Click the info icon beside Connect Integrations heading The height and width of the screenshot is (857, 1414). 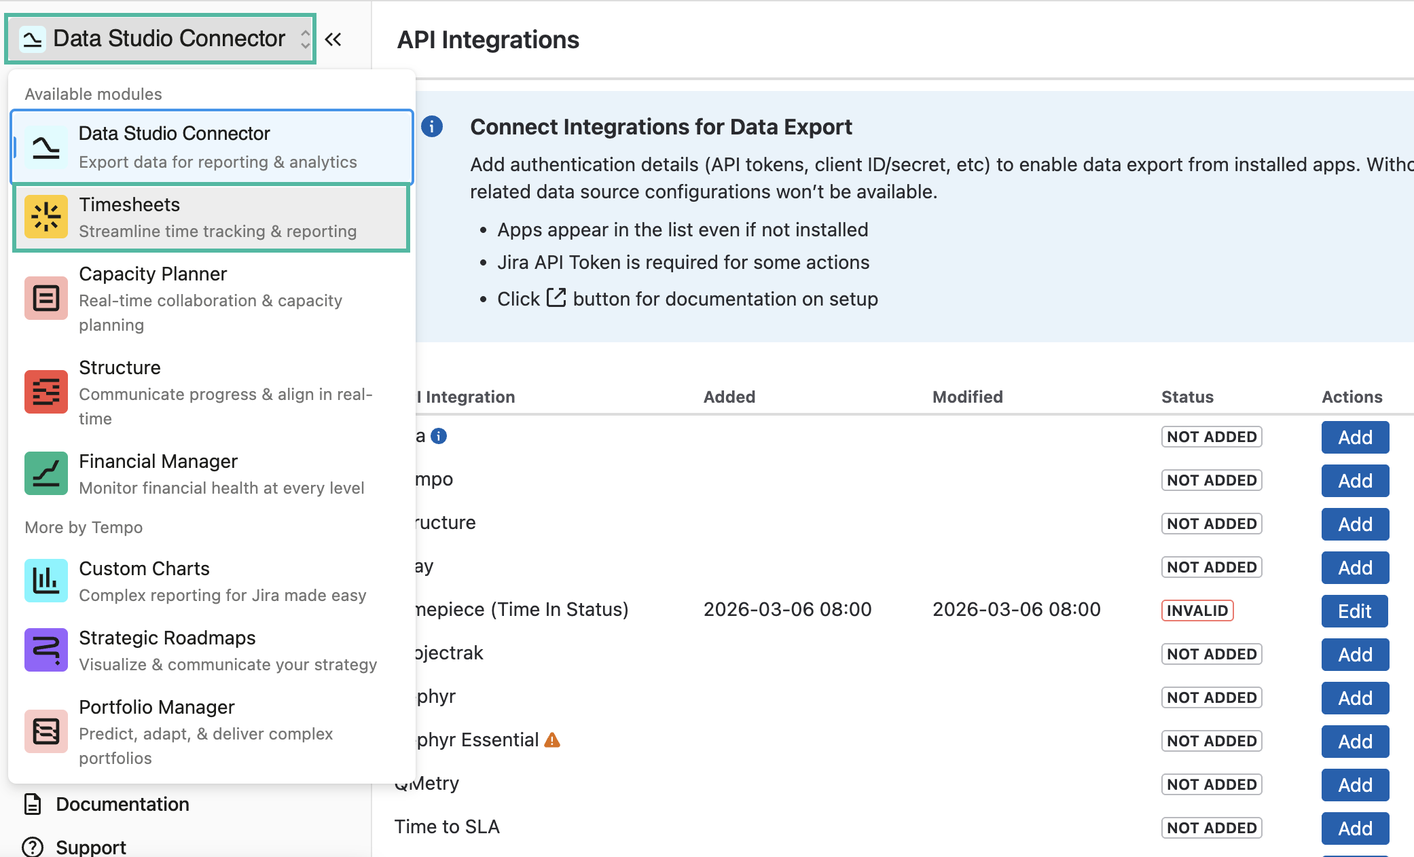432,126
